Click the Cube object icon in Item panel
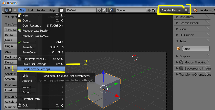This screenshot has height=110, width=215. [178, 49]
